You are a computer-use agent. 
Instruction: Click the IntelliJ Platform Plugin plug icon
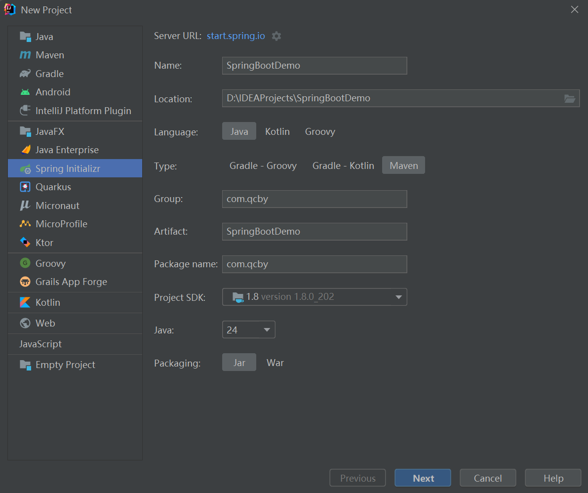point(25,110)
